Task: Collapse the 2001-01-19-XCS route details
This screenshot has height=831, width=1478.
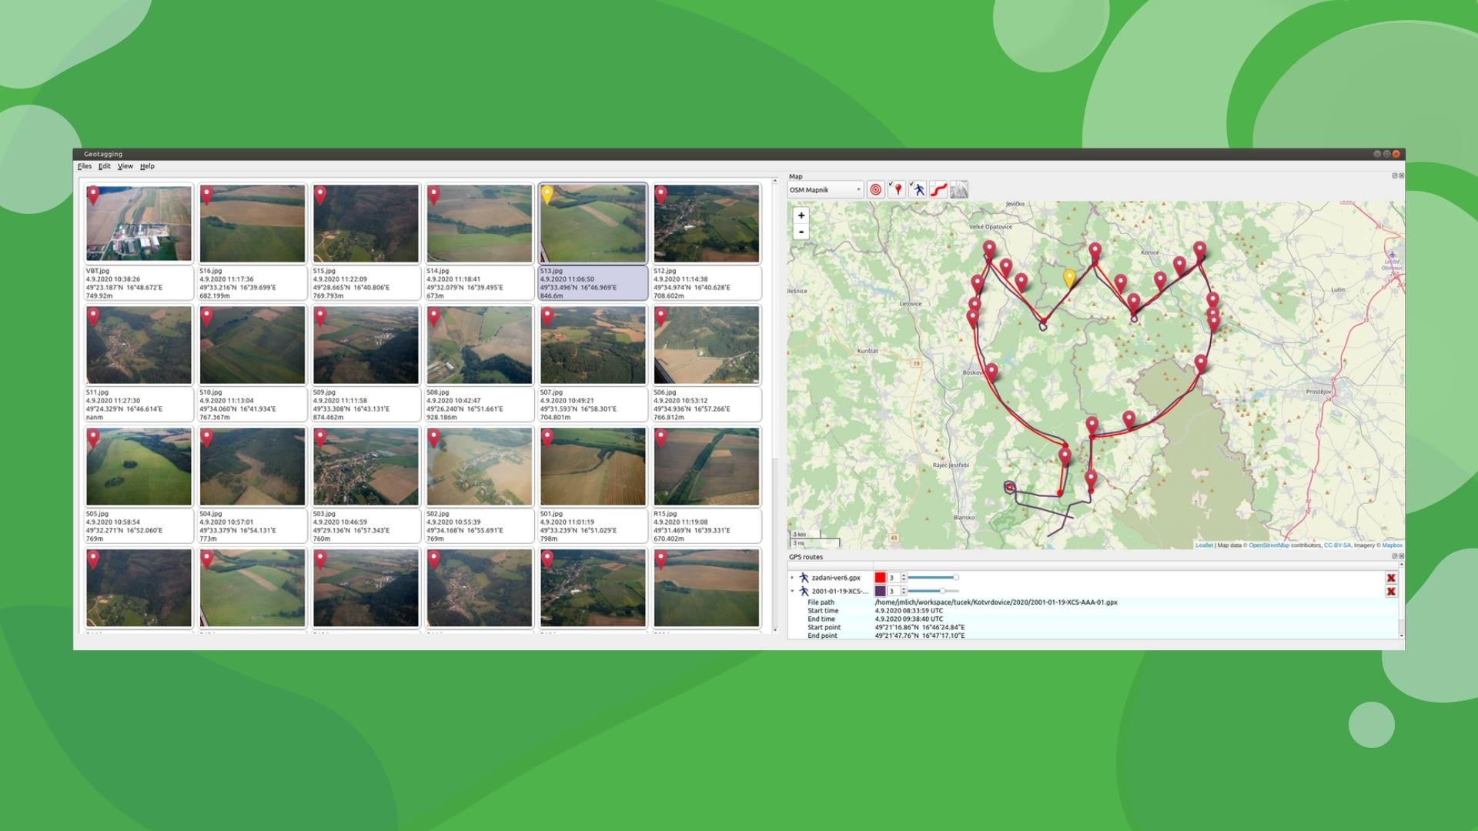Action: [792, 592]
